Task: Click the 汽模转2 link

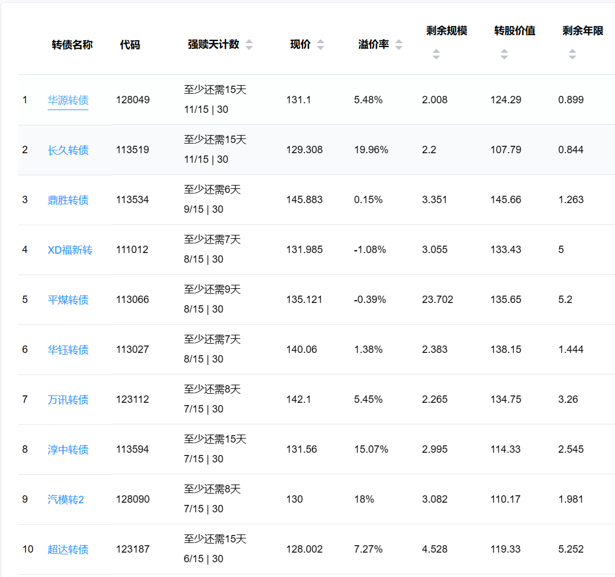Action: click(x=66, y=500)
